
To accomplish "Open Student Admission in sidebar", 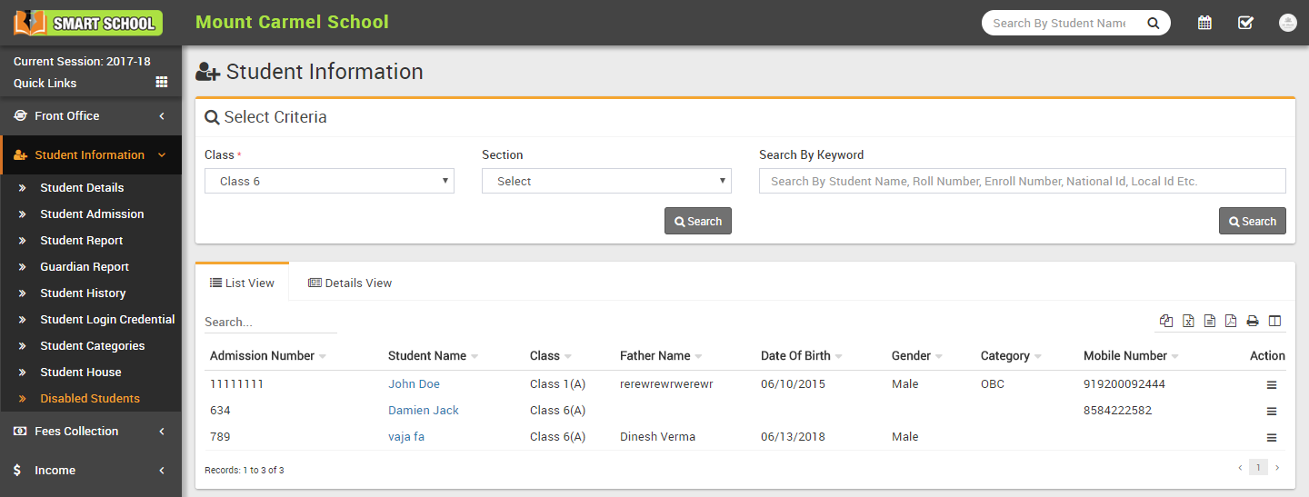I will pyautogui.click(x=92, y=214).
